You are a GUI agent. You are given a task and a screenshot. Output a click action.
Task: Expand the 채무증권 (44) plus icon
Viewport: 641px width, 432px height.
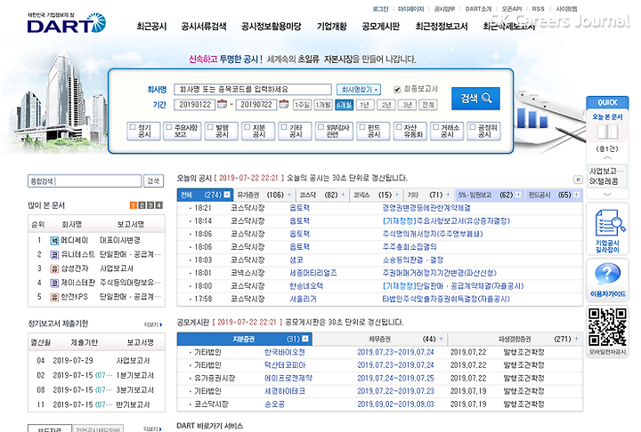(441, 339)
